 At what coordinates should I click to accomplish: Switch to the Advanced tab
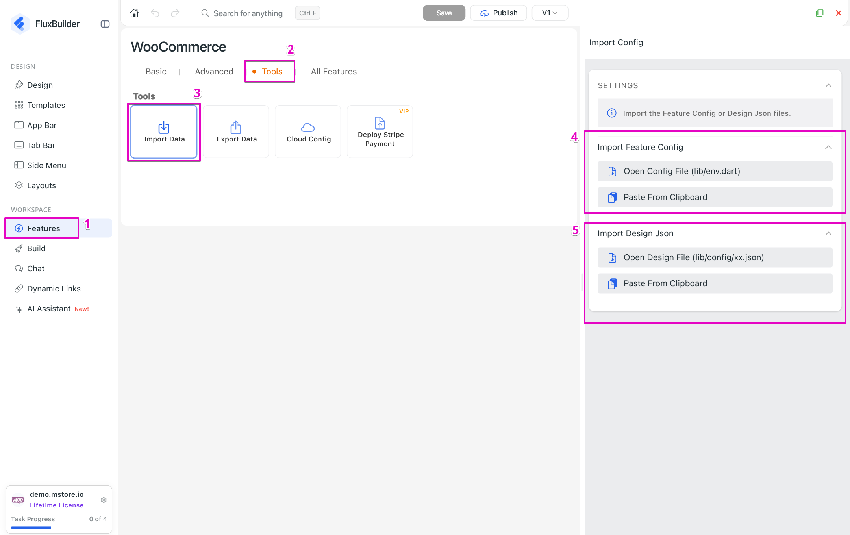[x=214, y=72]
